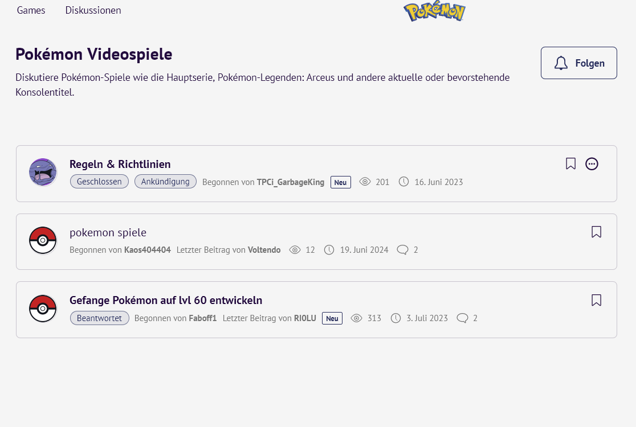Open more options for Regeln & Richtlinien

pyautogui.click(x=592, y=163)
